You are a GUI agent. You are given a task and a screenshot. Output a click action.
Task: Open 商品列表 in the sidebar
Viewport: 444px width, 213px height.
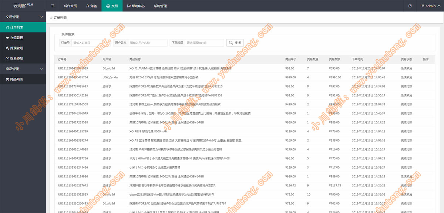click(x=23, y=79)
